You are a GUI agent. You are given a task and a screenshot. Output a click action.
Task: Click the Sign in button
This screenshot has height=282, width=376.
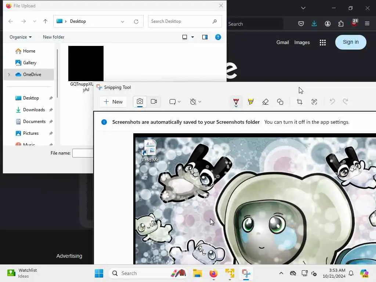351,42
